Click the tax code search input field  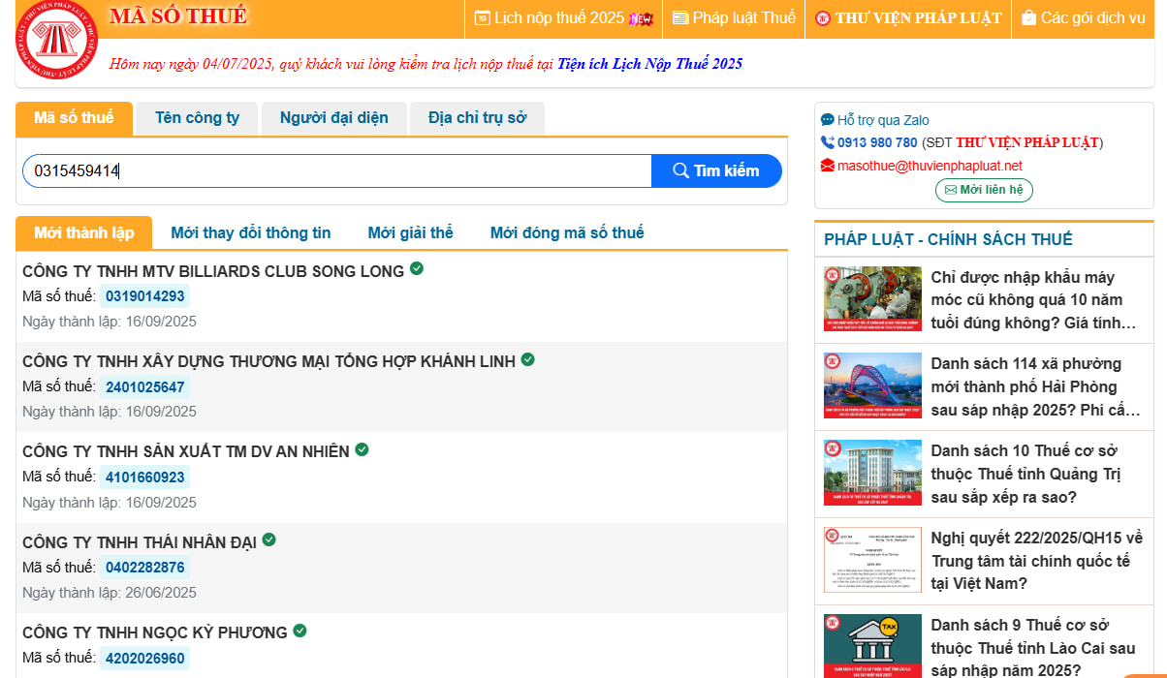coord(337,170)
